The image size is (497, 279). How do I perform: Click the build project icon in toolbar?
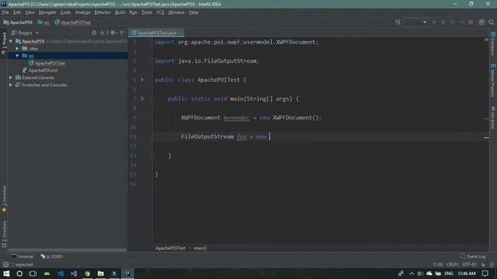click(x=398, y=22)
